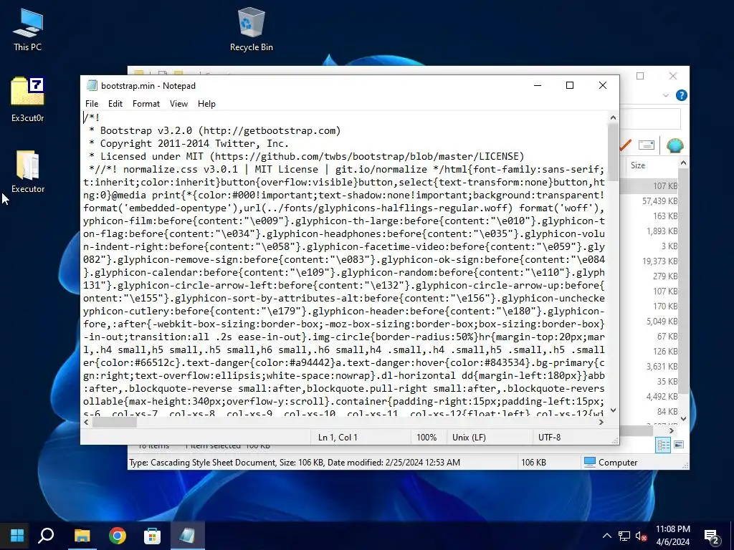Click the 19,373 KB size cell in Explorer

point(660,261)
